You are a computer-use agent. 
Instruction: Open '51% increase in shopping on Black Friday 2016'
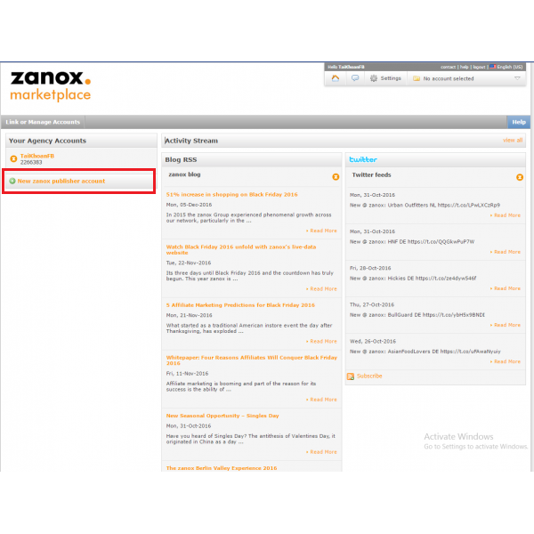[231, 194]
